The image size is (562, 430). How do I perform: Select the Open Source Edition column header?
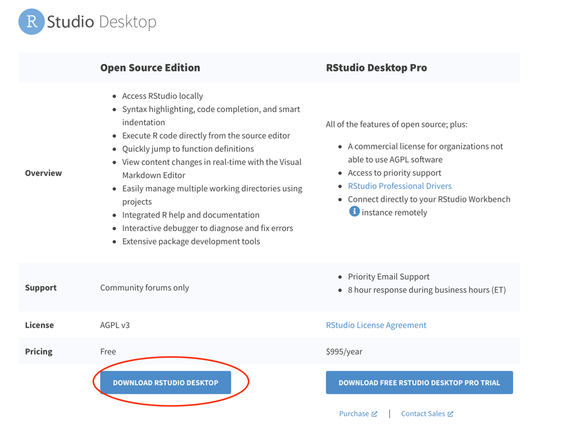(150, 67)
